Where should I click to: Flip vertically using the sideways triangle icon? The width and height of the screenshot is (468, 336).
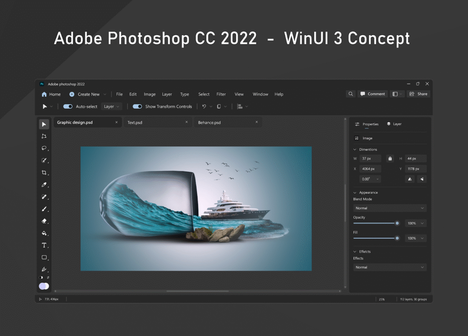click(x=422, y=179)
